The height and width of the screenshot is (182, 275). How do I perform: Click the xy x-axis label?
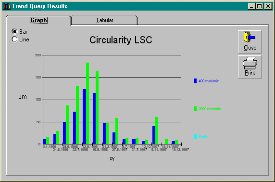(112, 158)
